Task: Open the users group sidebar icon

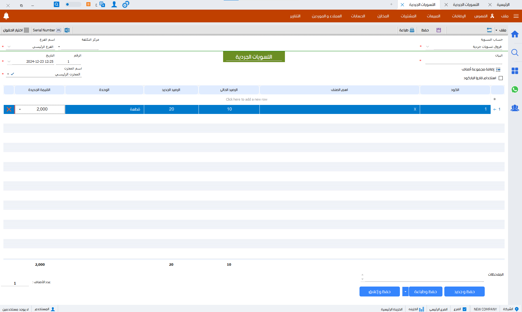Action: tap(515, 108)
